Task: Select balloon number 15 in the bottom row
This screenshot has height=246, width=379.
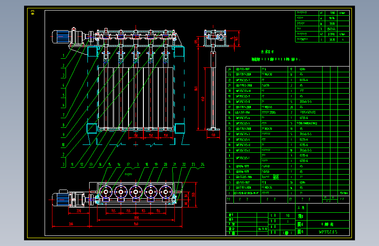Action: pyautogui.click(x=109, y=165)
